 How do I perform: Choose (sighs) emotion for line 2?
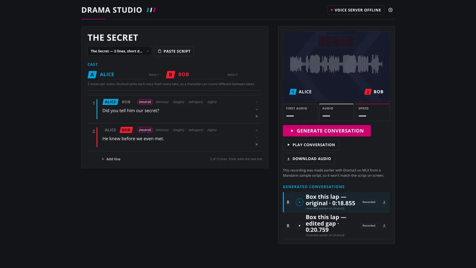212,130
